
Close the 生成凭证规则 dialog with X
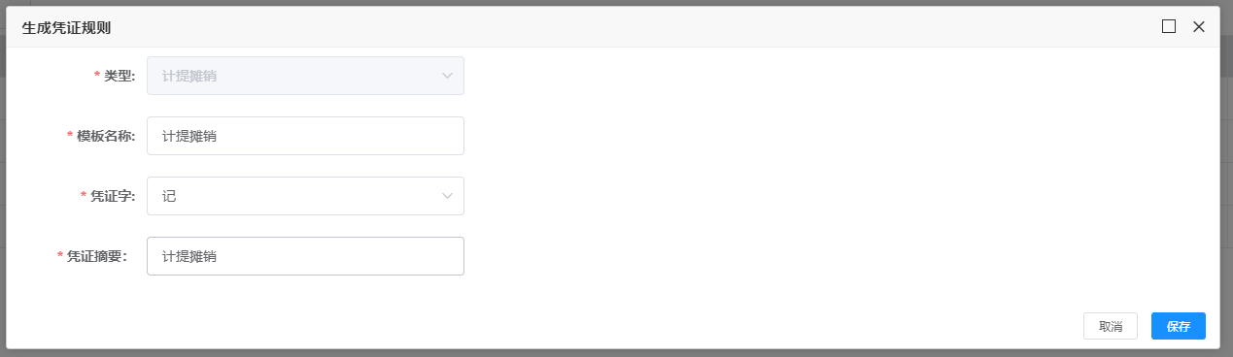[1199, 26]
